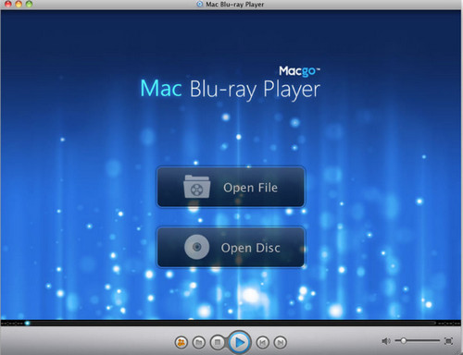Start playback with the blue play button
Image resolution: width=463 pixels, height=355 pixels.
[240, 342]
